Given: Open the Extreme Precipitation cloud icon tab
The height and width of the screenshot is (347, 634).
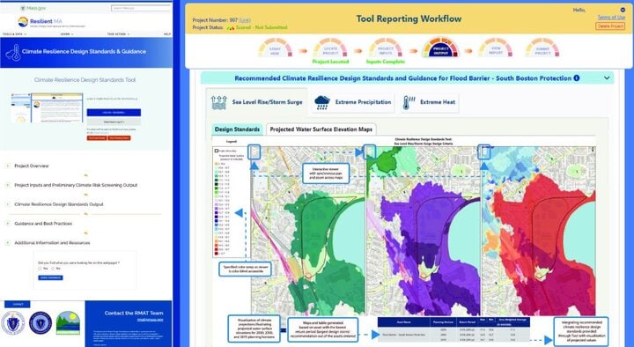Looking at the screenshot, I should click(352, 102).
